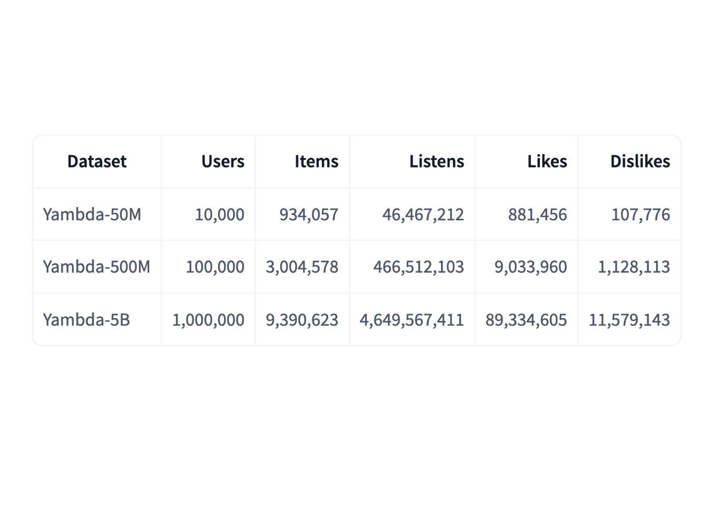Click the 1,128,113 dislikes cell
The height and width of the screenshot is (523, 725).
click(x=633, y=267)
